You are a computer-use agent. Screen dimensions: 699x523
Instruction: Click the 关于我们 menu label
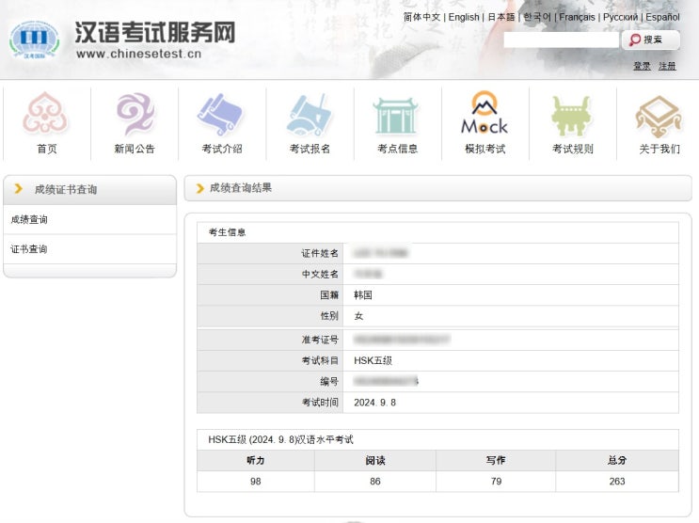click(659, 149)
